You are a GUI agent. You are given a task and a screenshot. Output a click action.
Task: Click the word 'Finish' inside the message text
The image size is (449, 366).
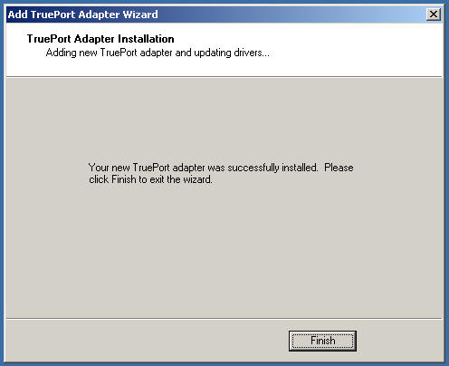pos(124,179)
